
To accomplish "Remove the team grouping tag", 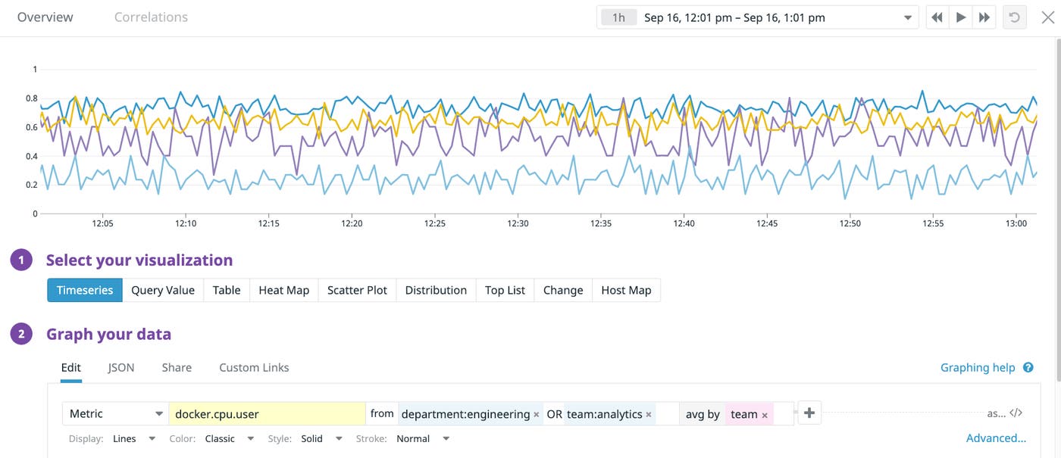I will coord(764,413).
